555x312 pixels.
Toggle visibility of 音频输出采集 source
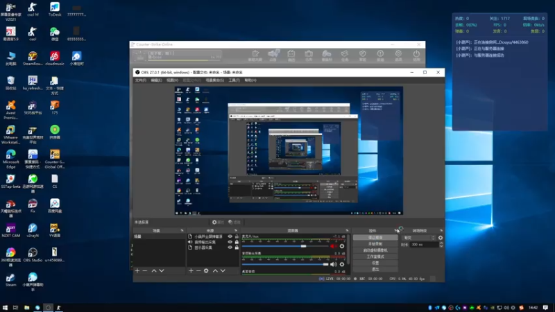230,242
